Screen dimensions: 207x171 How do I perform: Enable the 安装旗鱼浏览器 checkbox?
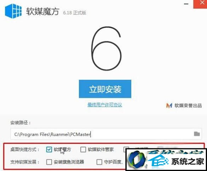point(49,162)
